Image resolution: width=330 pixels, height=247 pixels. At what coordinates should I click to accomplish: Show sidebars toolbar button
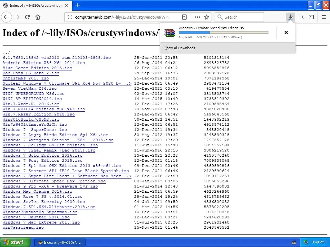[x=311, y=17]
